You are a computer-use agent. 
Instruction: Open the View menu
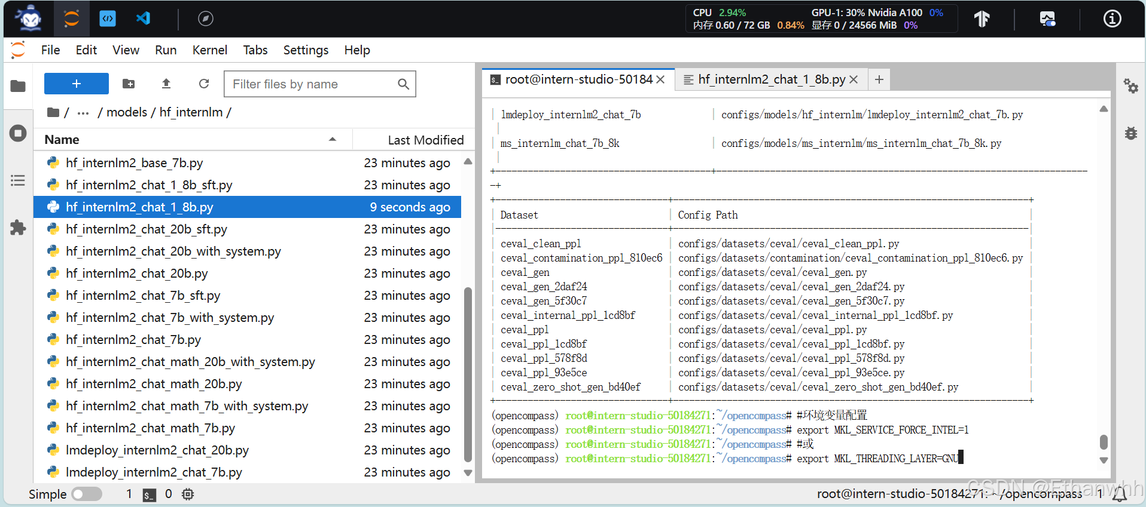point(126,50)
